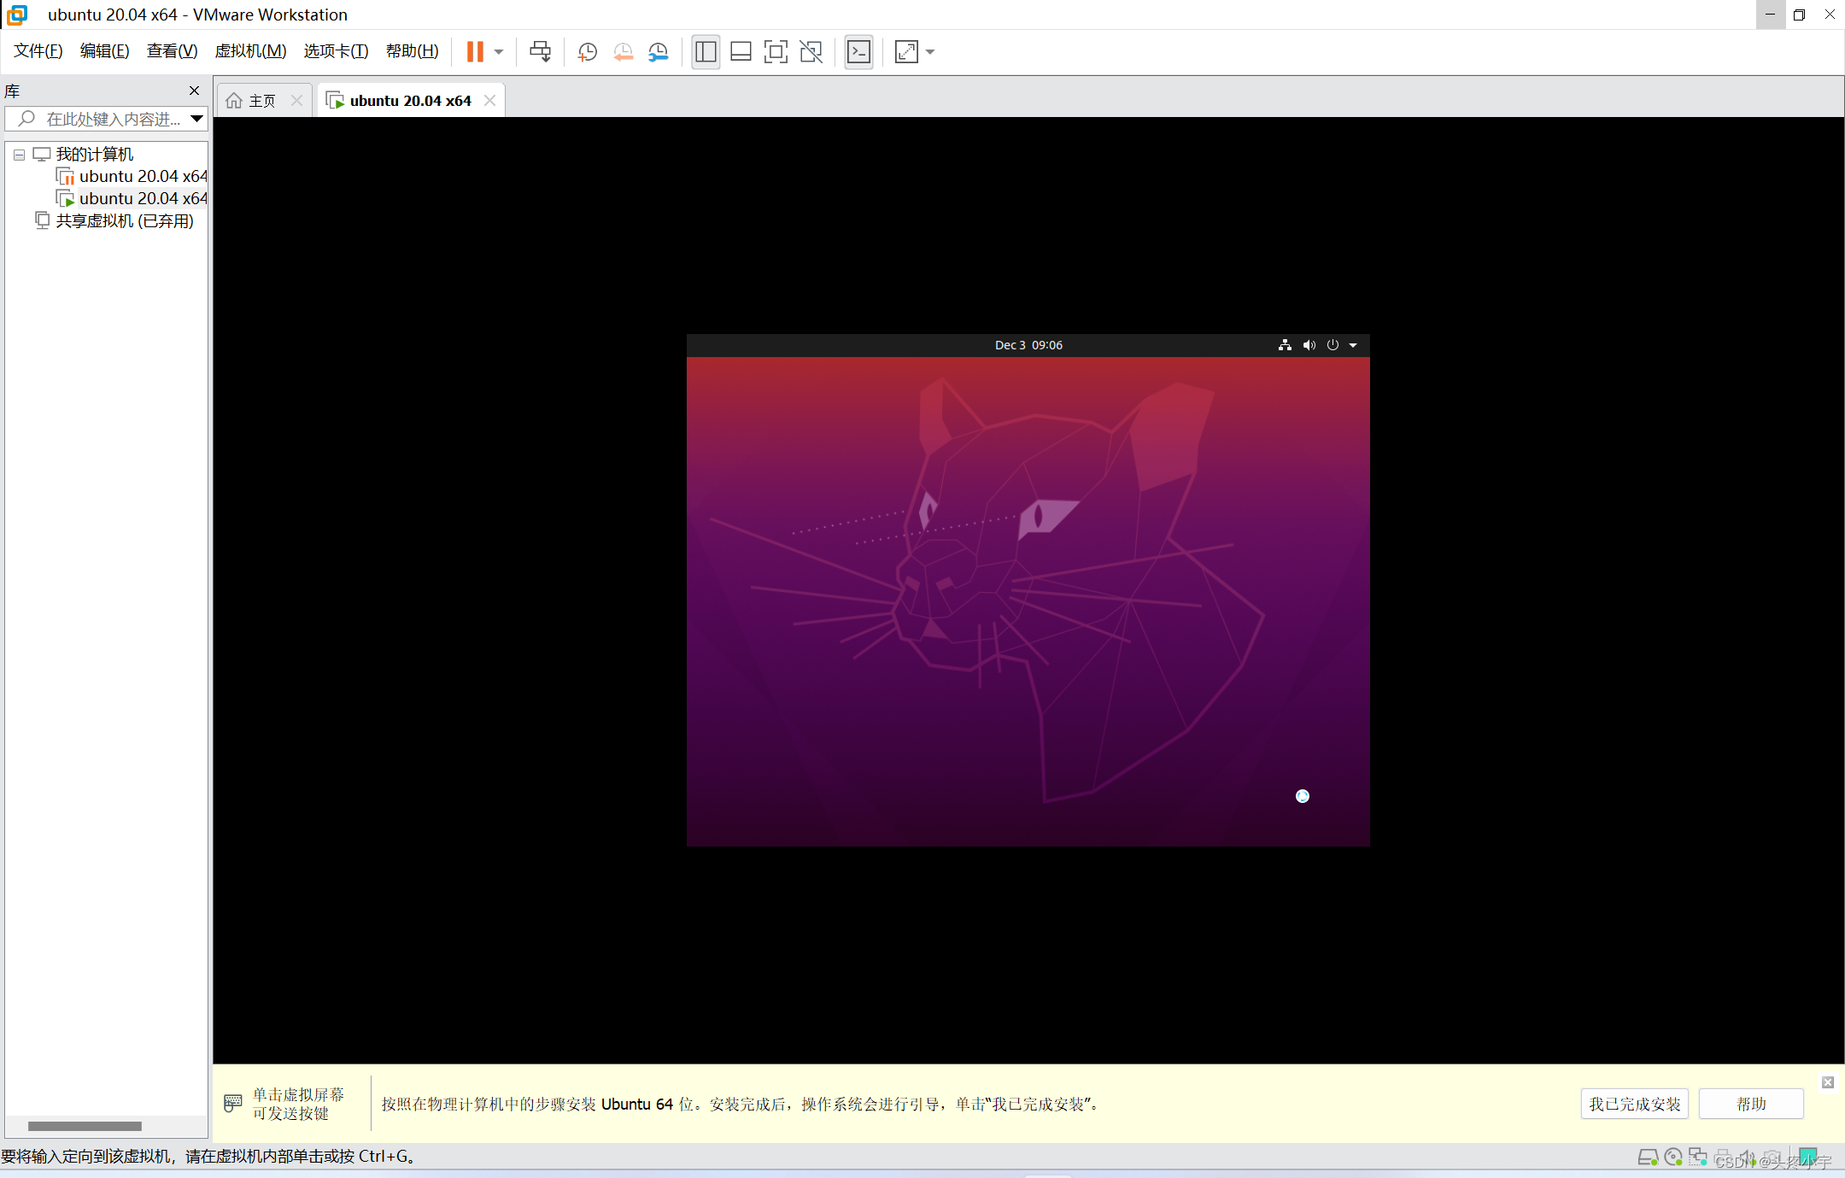Close the ubuntu 20.04 x64 tab
This screenshot has height=1178, width=1845.
[489, 101]
